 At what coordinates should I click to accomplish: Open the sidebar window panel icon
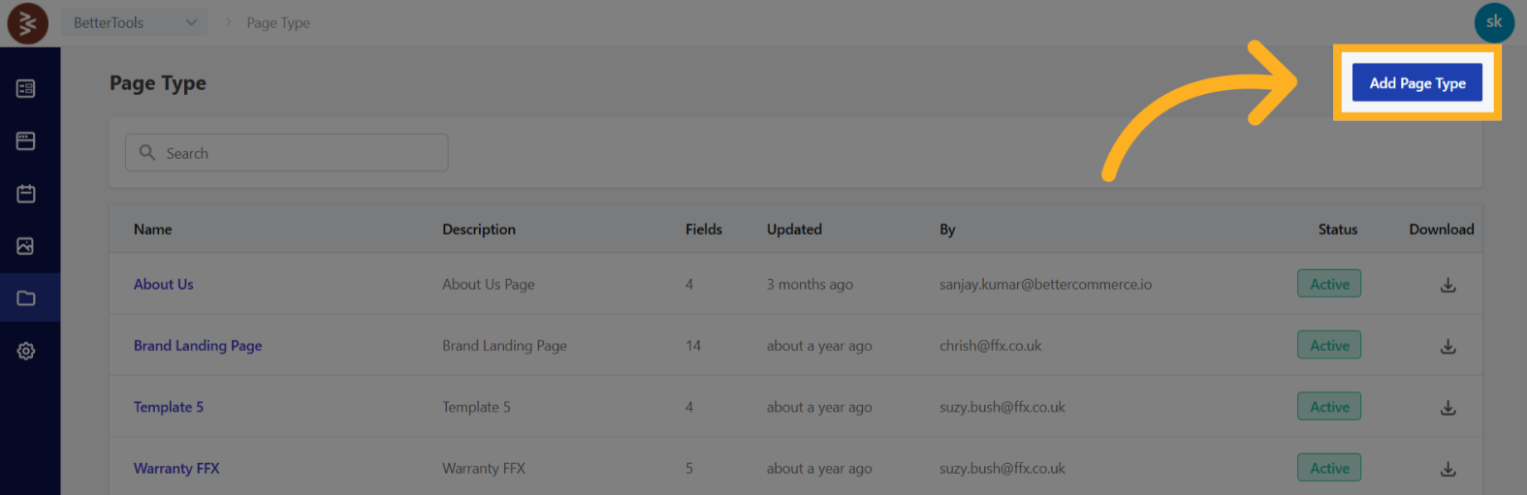click(26, 141)
